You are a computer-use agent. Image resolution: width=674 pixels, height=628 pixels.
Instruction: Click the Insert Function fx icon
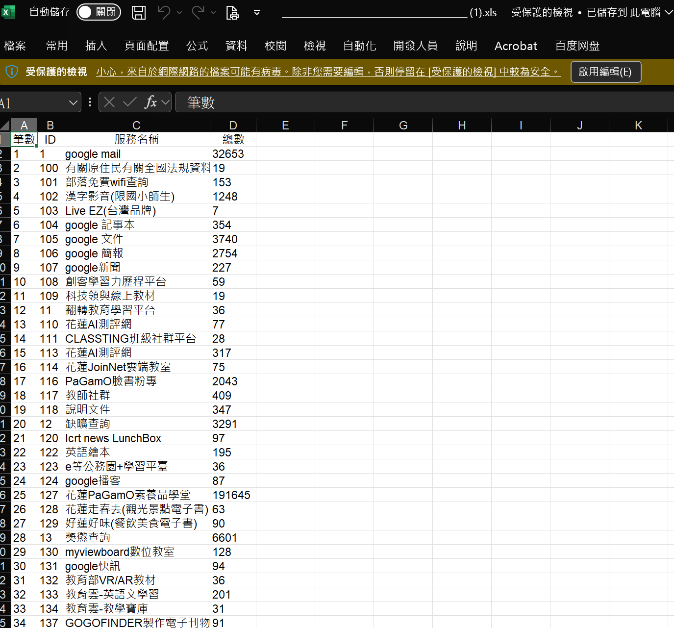[x=150, y=102]
